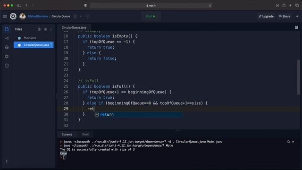Image resolution: width=302 pixels, height=170 pixels.
Task: Open a new Safari tab
Action: (x=290, y=5)
